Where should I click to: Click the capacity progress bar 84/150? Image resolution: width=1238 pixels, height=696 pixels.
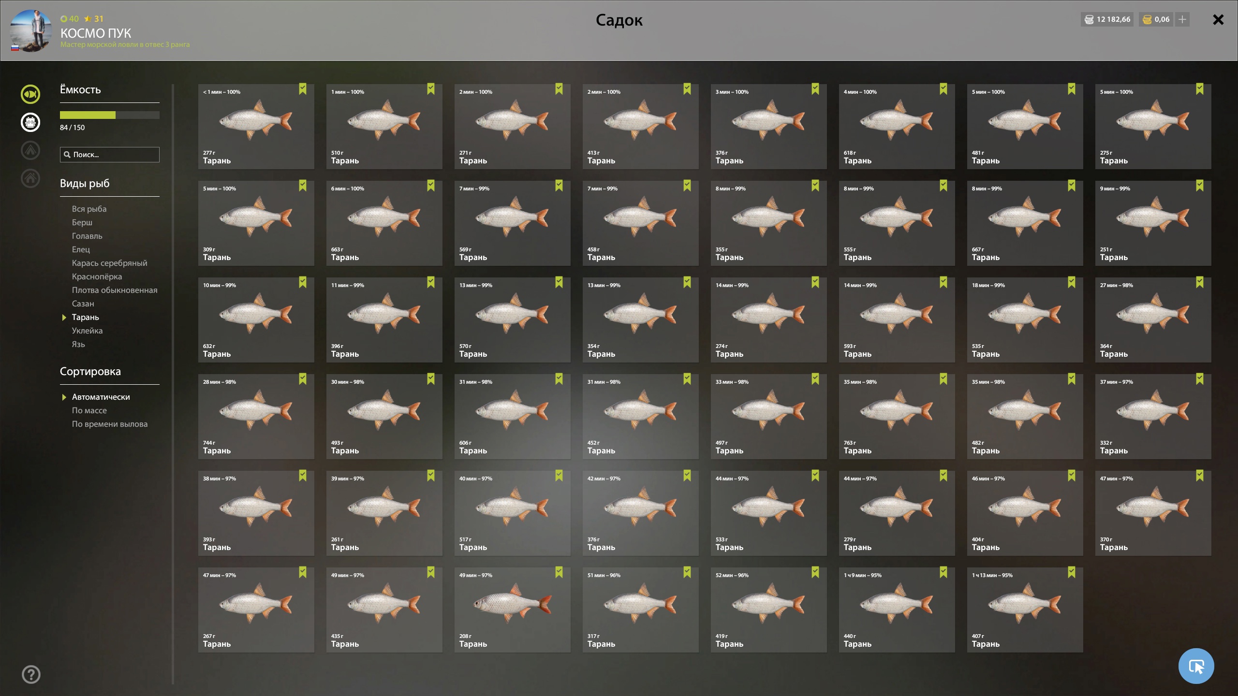[110, 115]
